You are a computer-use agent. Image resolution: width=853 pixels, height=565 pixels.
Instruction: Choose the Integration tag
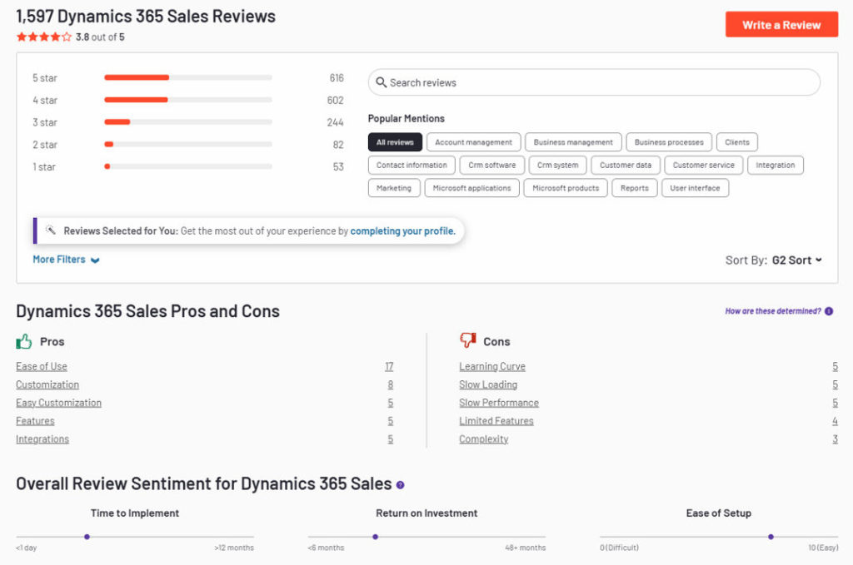tap(776, 165)
